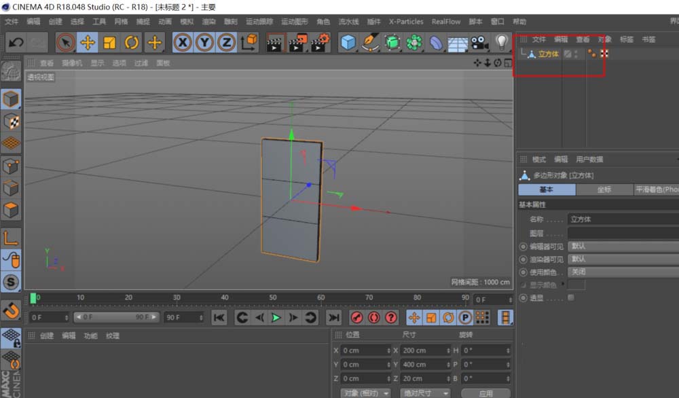
Task: Add a Camera from the toolbar
Action: 479,42
